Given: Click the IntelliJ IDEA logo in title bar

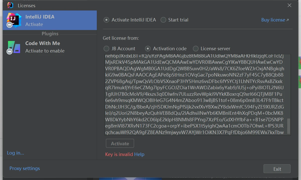Looking at the screenshot, I should click(10, 5).
